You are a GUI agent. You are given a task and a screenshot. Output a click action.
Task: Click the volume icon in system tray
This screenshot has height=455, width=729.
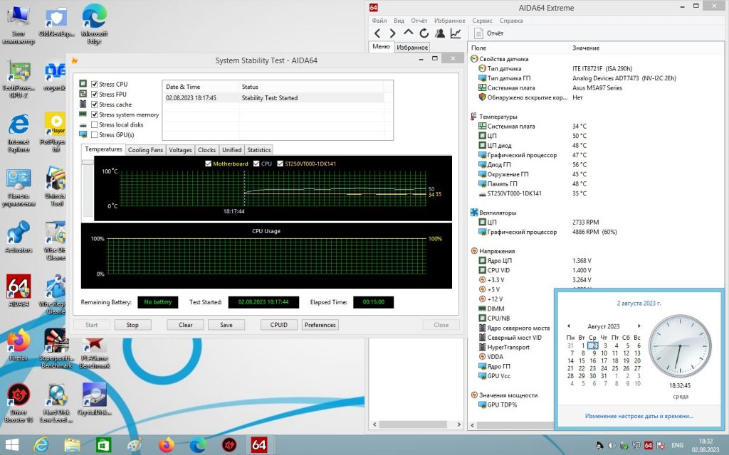(x=612, y=445)
